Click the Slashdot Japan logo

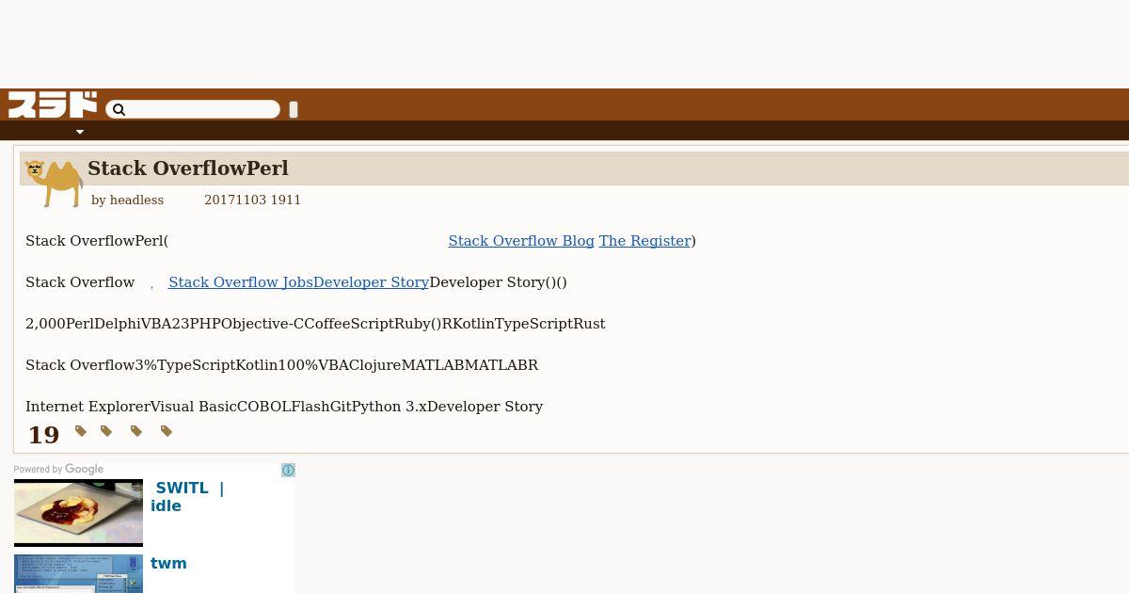53,104
